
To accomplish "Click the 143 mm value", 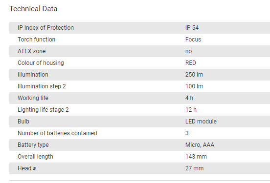I will pyautogui.click(x=196, y=157).
